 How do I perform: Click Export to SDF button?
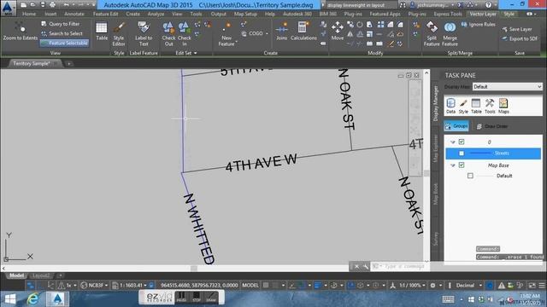click(x=520, y=38)
